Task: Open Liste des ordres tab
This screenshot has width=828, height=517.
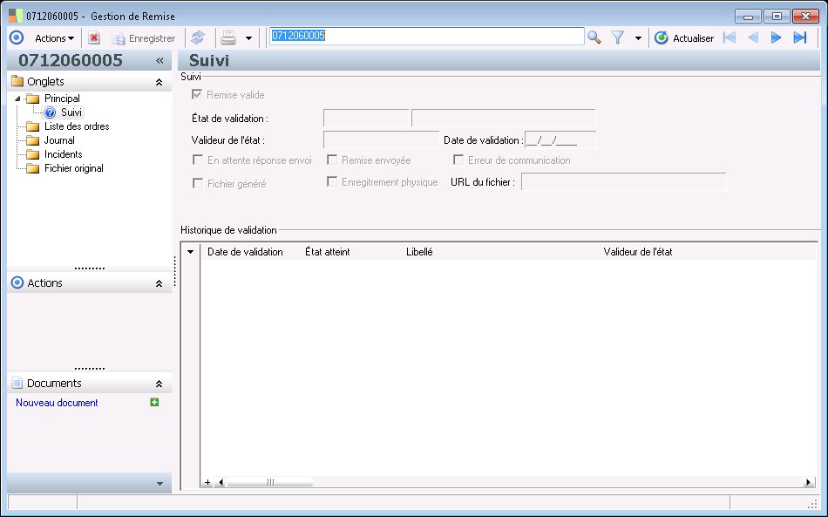Action: click(77, 126)
